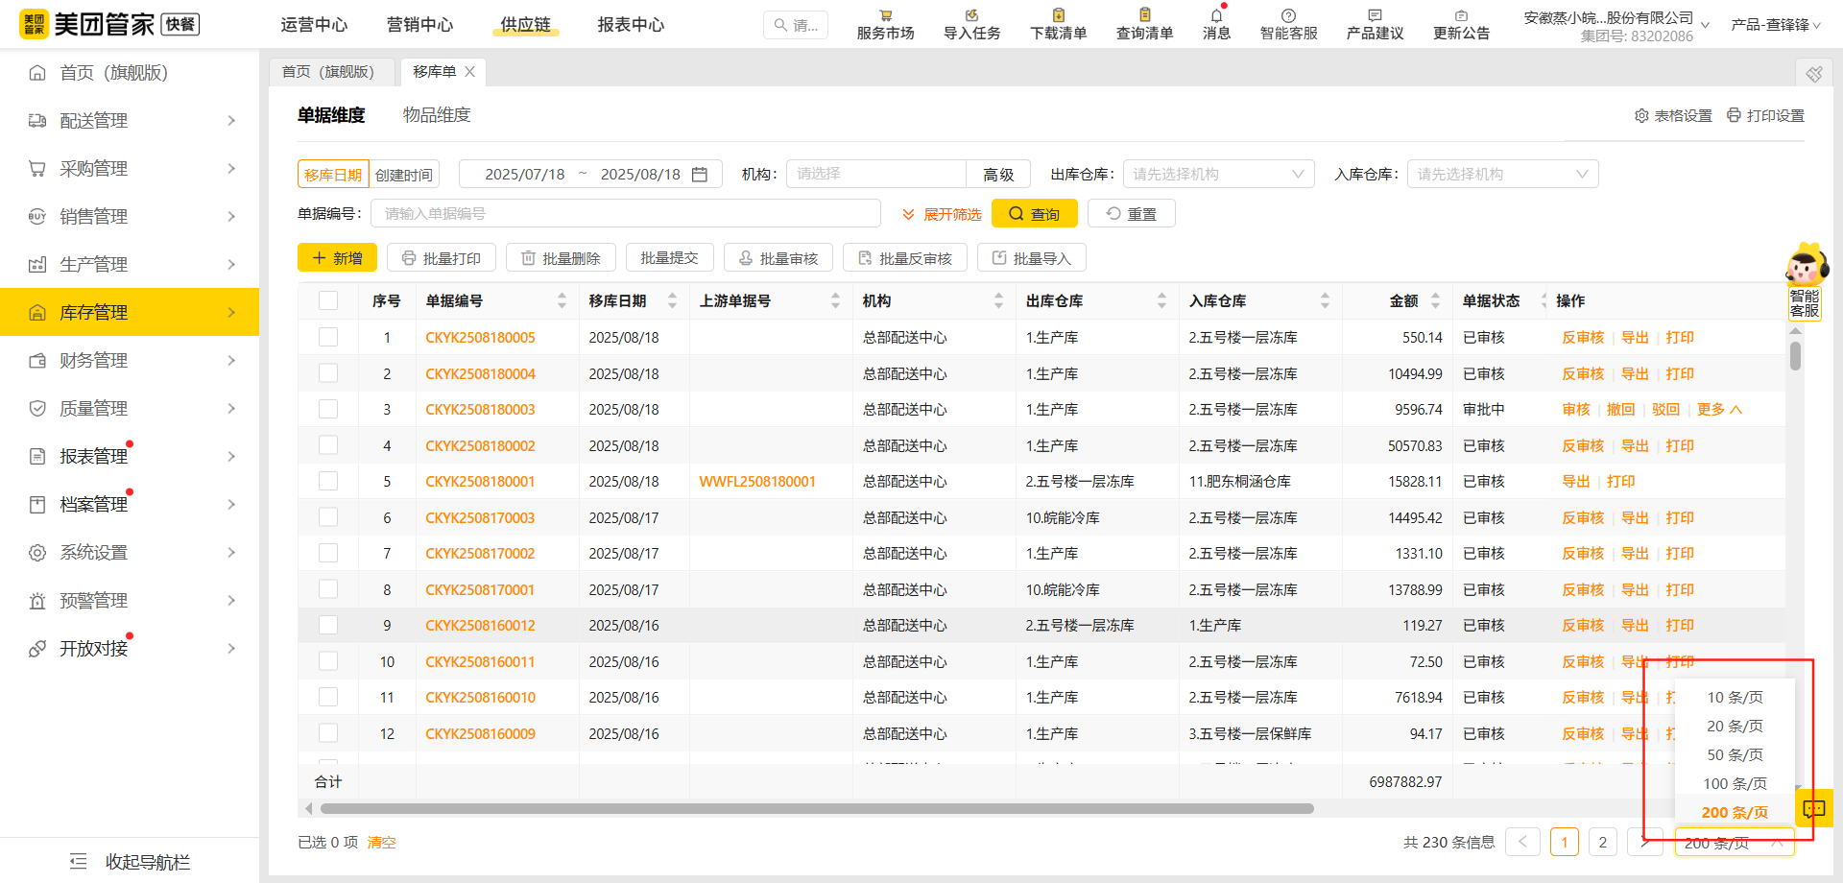Check the select-all checkbox in table header
1843x883 pixels.
point(328,299)
